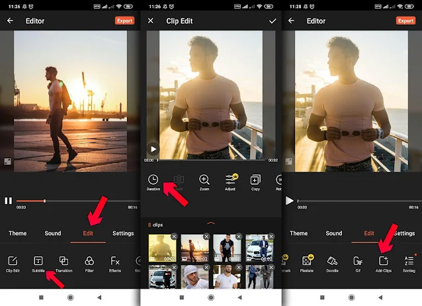Open the Fx Effects tool
This screenshot has height=306, width=422.
(x=115, y=261)
